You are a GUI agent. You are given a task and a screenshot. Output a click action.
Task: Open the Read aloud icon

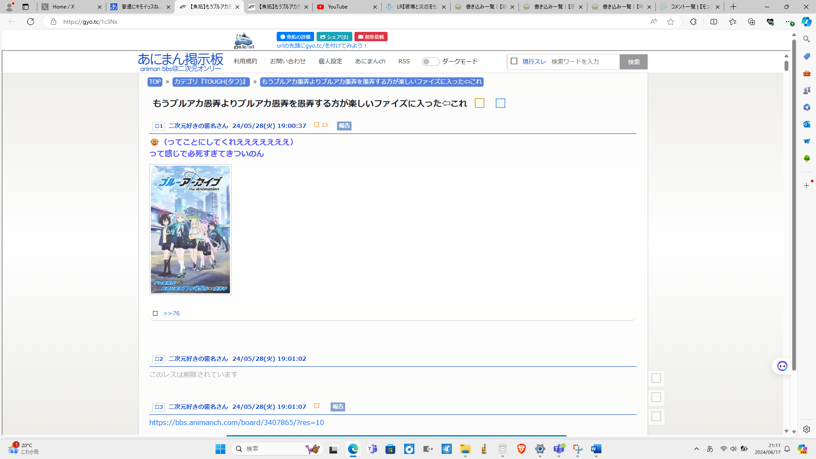(x=654, y=22)
